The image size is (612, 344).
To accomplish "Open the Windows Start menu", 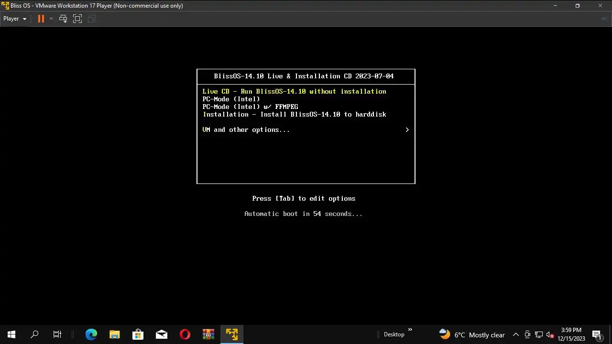I will [x=11, y=334].
